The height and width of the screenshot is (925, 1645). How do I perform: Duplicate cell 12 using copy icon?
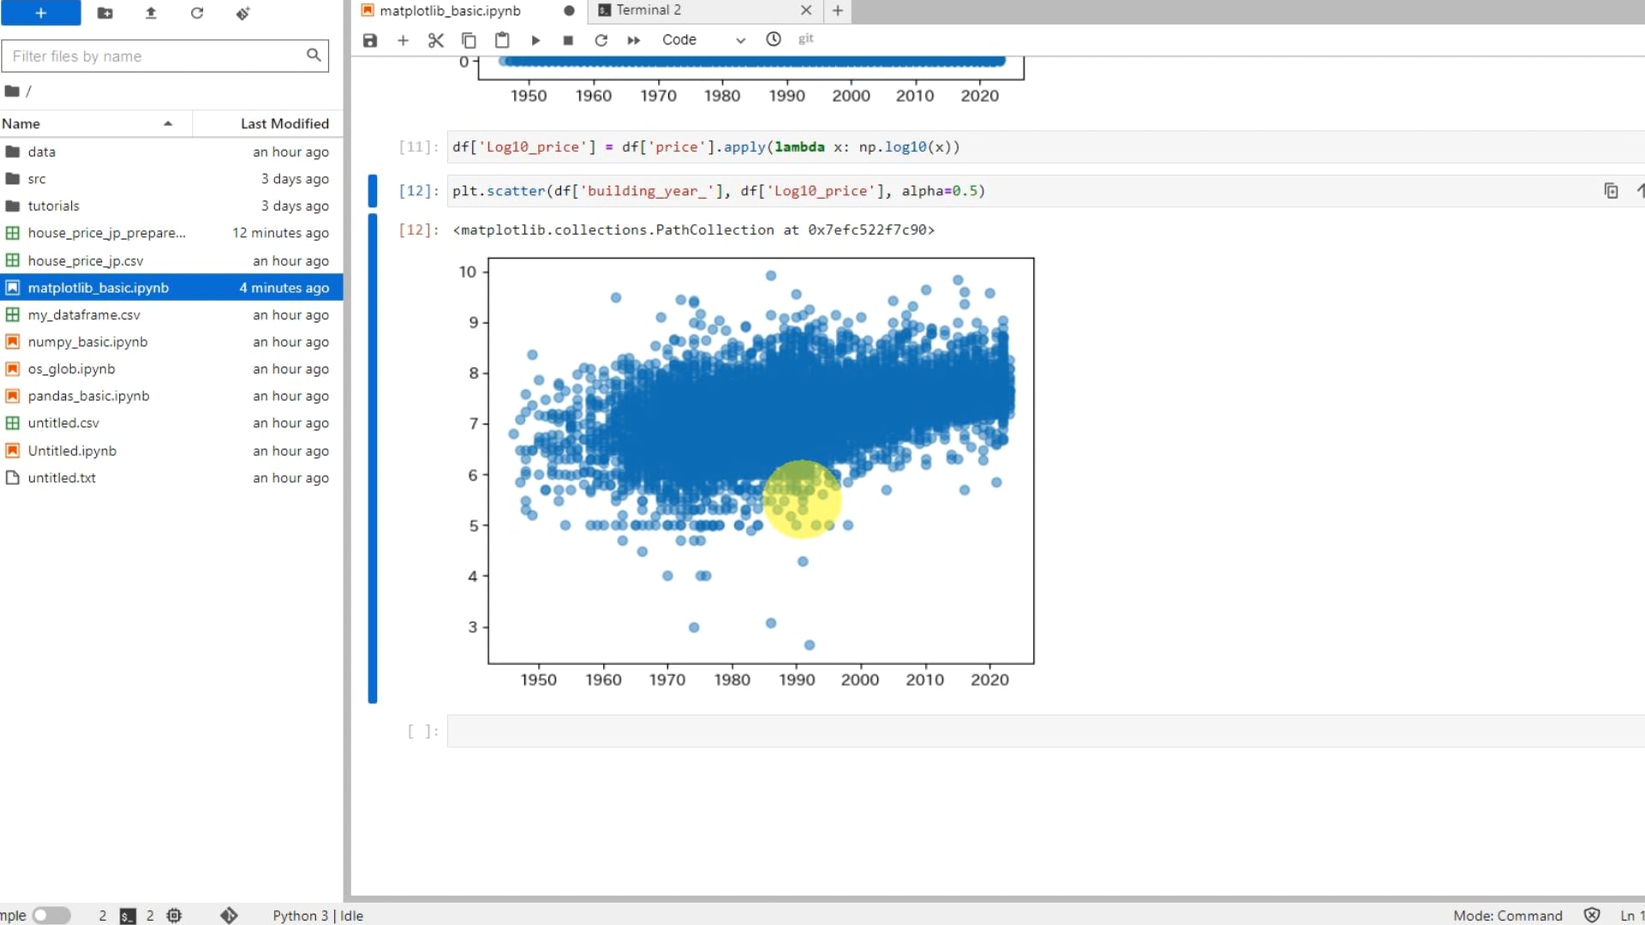click(x=1611, y=191)
